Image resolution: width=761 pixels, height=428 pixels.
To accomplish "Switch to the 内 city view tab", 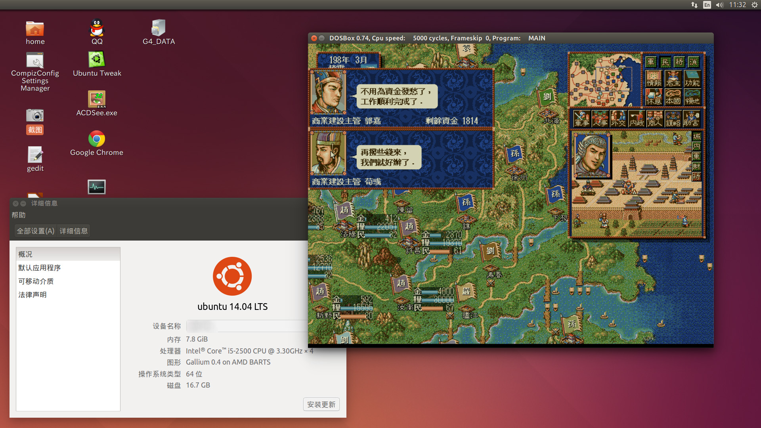I will click(696, 146).
